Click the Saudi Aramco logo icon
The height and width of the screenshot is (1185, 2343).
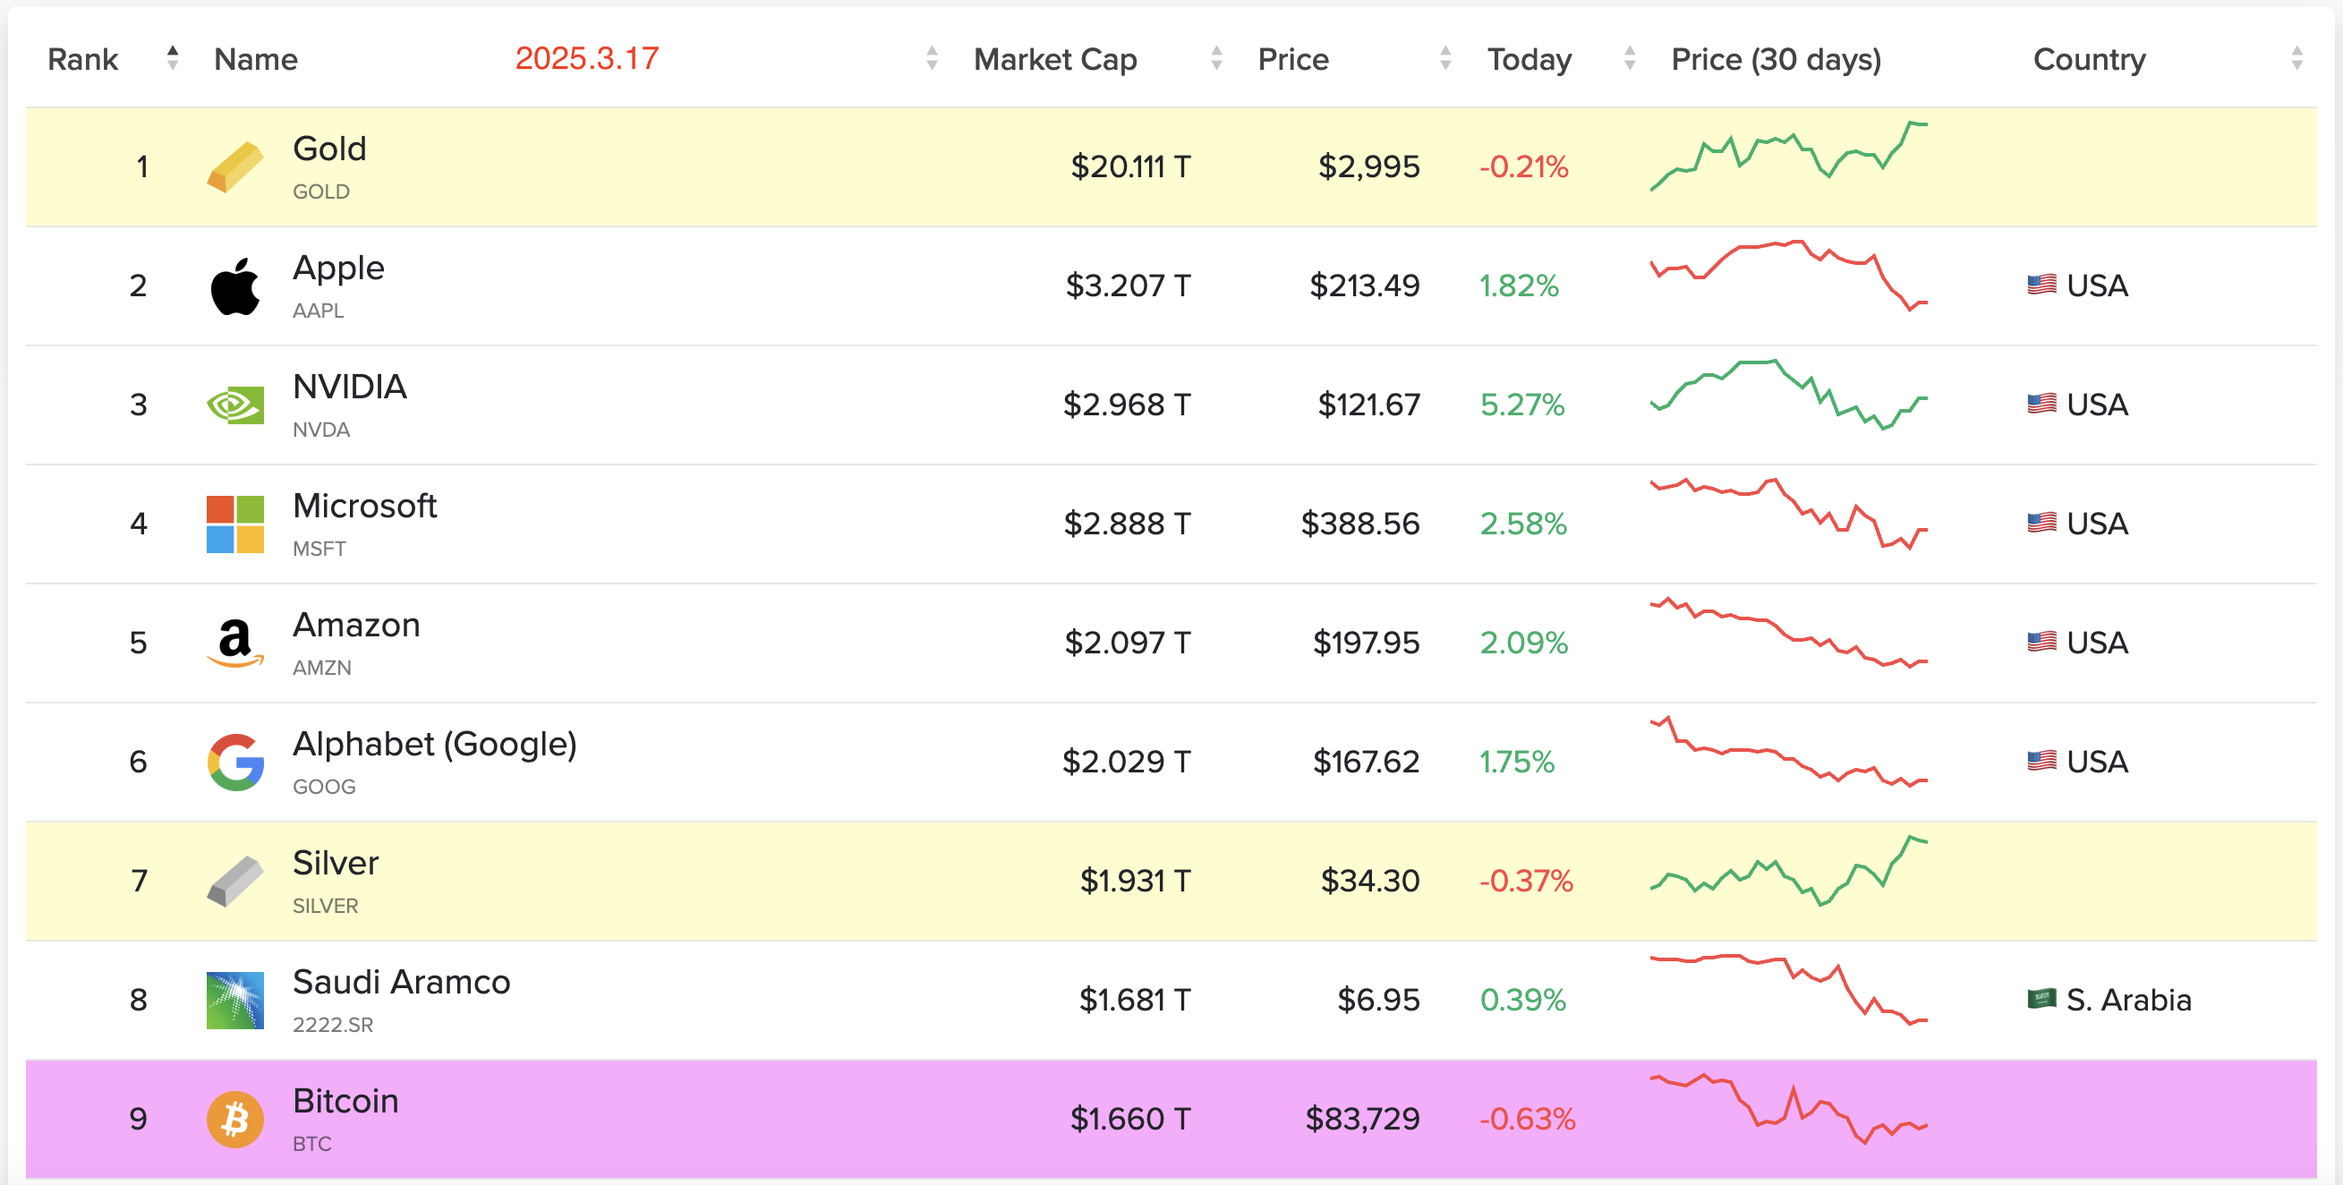tap(234, 1001)
